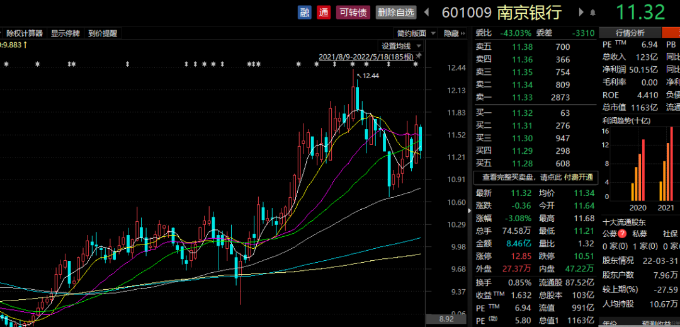
Task: Click the 今开 11.64 opening price
Action: click(x=583, y=205)
